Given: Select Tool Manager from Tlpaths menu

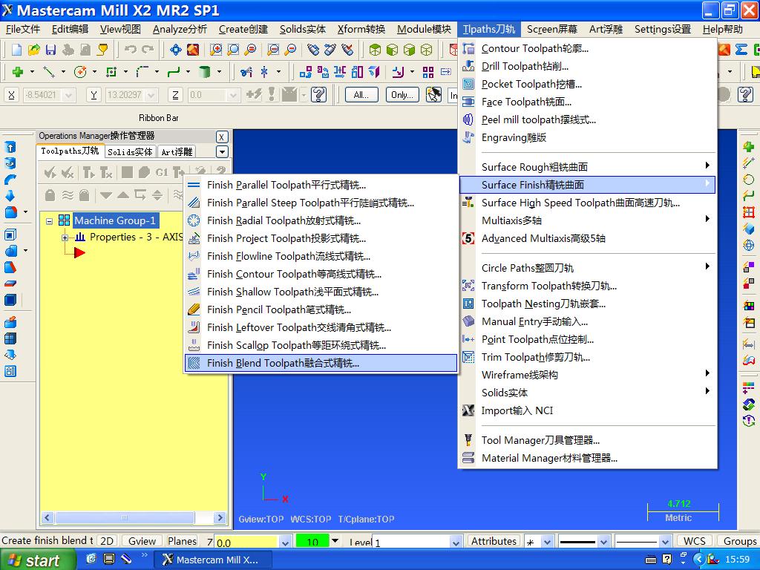Looking at the screenshot, I should [x=588, y=440].
